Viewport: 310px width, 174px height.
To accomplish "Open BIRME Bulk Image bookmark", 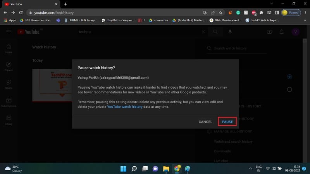I will point(81,20).
